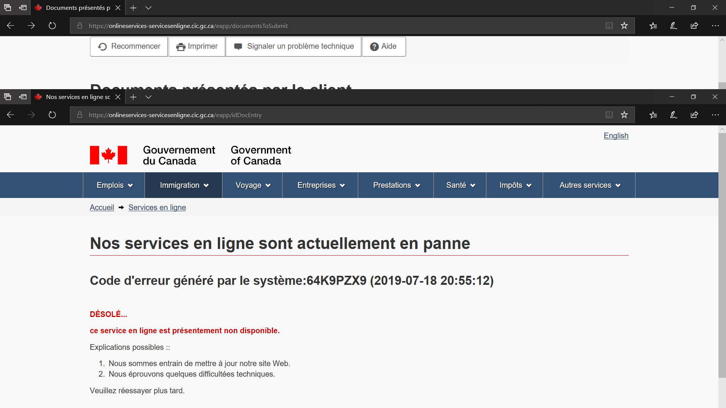Expand the Immigration menu
The image size is (726, 408).
[184, 185]
